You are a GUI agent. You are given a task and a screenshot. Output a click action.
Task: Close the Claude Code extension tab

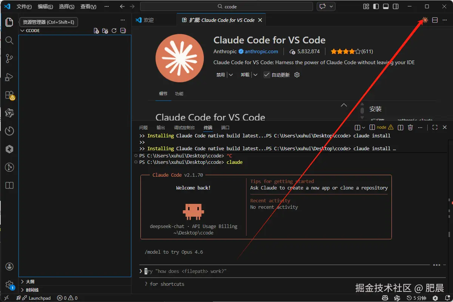[x=260, y=20]
